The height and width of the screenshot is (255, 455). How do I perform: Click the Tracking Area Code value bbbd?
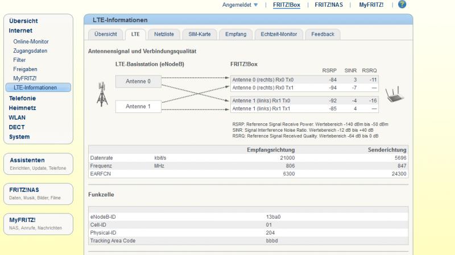272,241
